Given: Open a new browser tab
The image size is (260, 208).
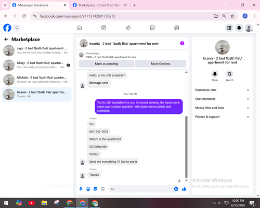Looking at the screenshot, I should (x=135, y=5).
